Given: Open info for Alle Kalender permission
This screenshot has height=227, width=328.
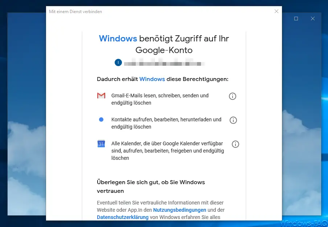Looking at the screenshot, I should (x=235, y=144).
